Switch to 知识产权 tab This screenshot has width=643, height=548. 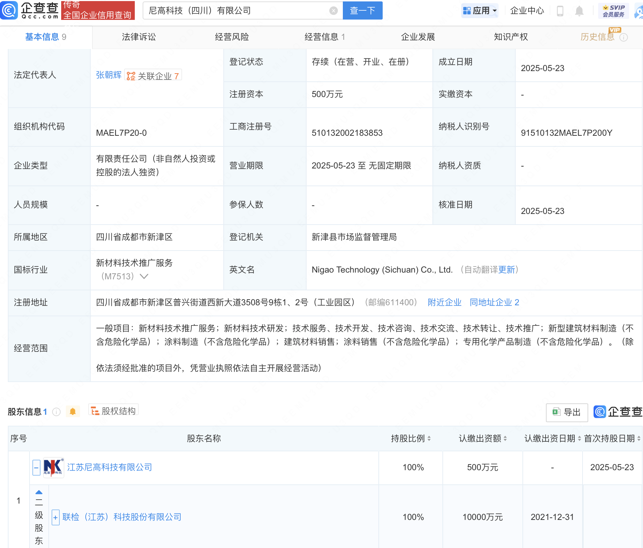coord(511,37)
